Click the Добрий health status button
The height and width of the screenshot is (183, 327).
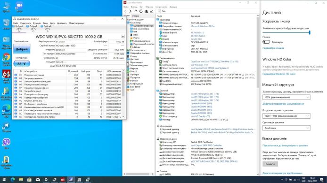pyautogui.click(x=22, y=49)
